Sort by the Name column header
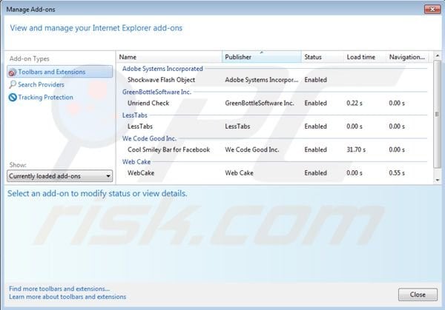445x310 pixels. 169,57
